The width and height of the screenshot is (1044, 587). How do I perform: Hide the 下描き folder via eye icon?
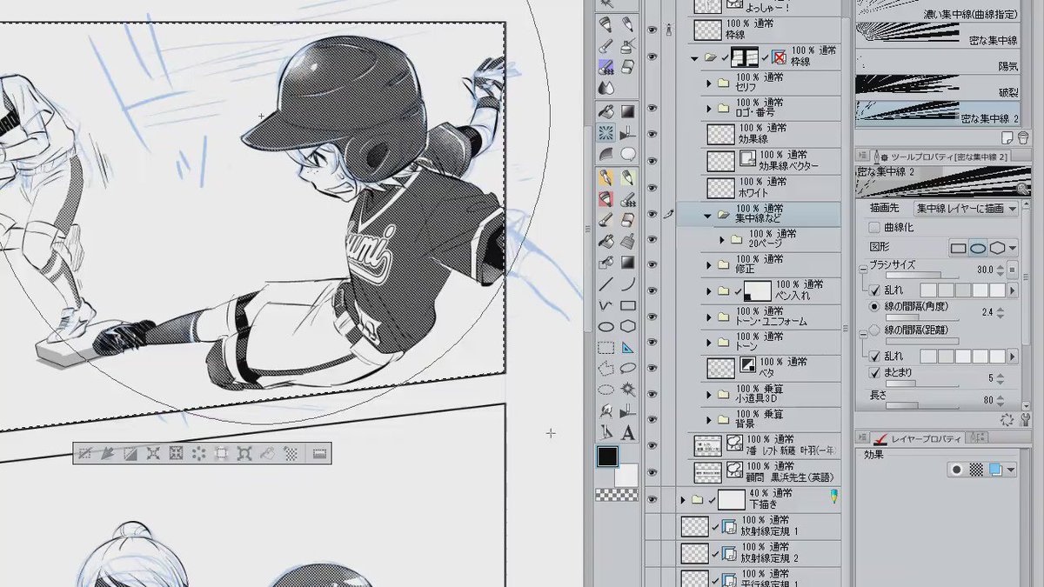point(652,499)
